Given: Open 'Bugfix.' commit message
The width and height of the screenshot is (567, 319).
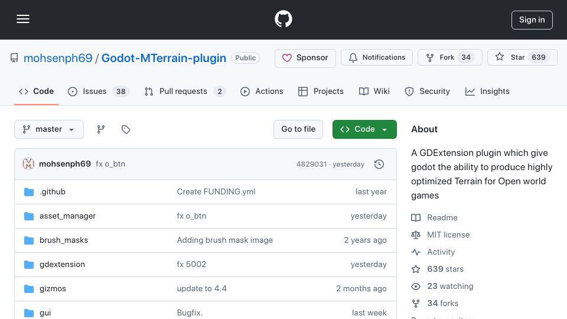Looking at the screenshot, I should tap(190, 313).
